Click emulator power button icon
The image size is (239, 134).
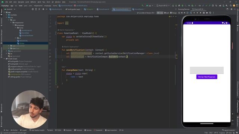[179, 13]
